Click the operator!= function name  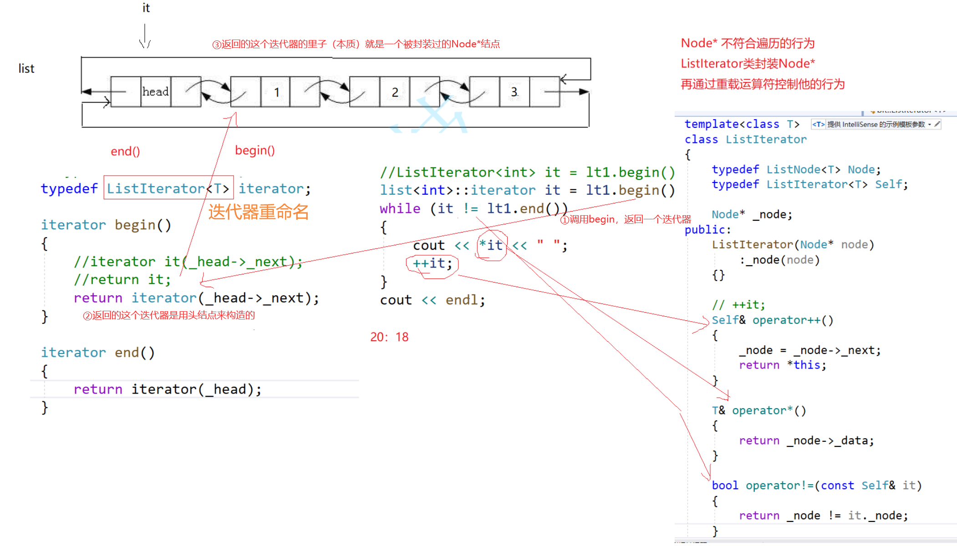[779, 485]
